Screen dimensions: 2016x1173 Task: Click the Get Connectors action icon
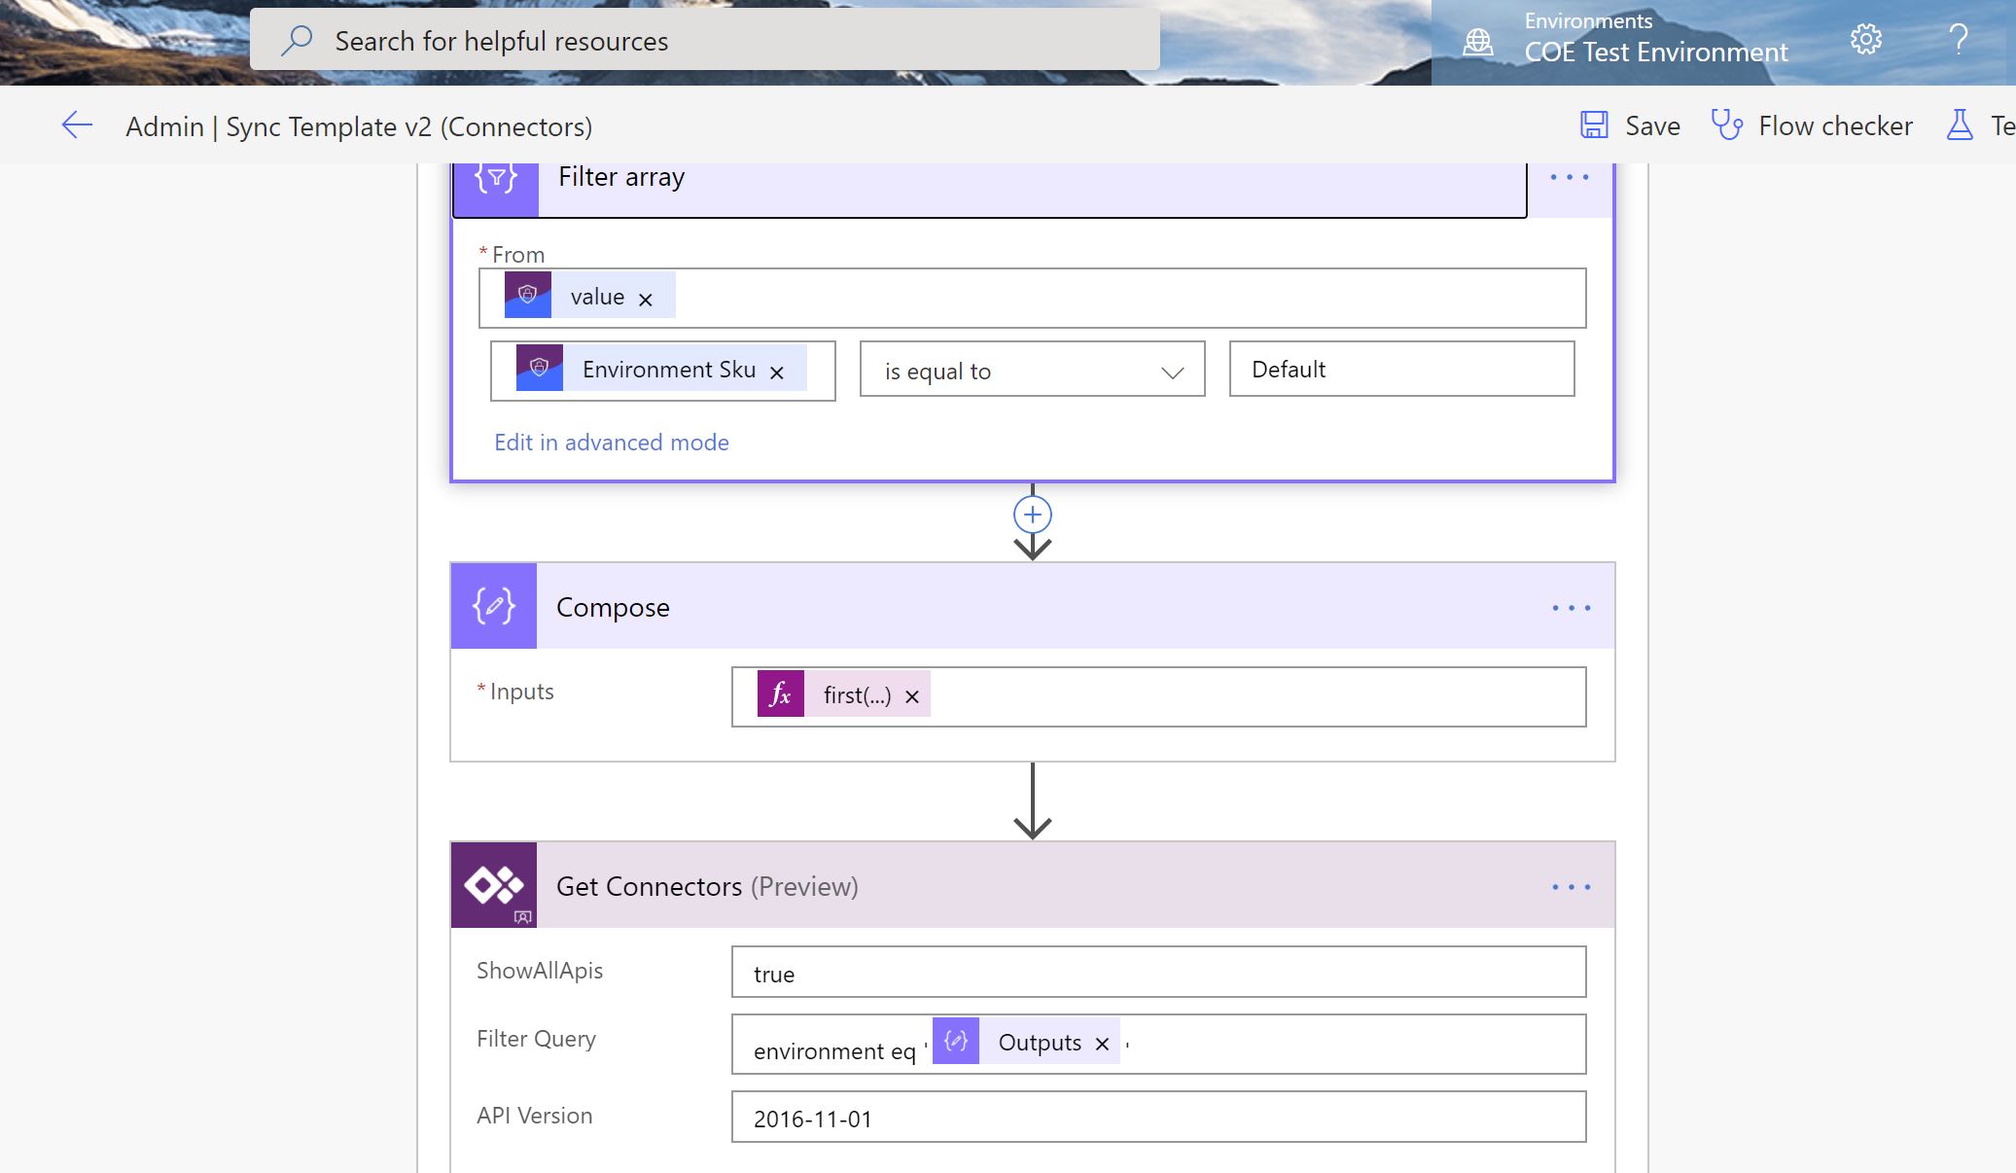click(x=494, y=884)
